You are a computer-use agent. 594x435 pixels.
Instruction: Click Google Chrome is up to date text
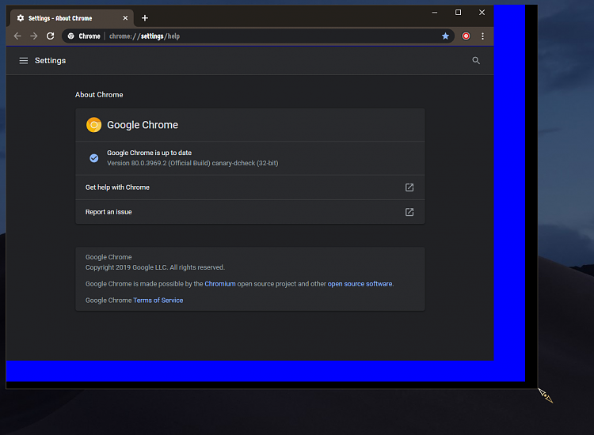pyautogui.click(x=149, y=153)
